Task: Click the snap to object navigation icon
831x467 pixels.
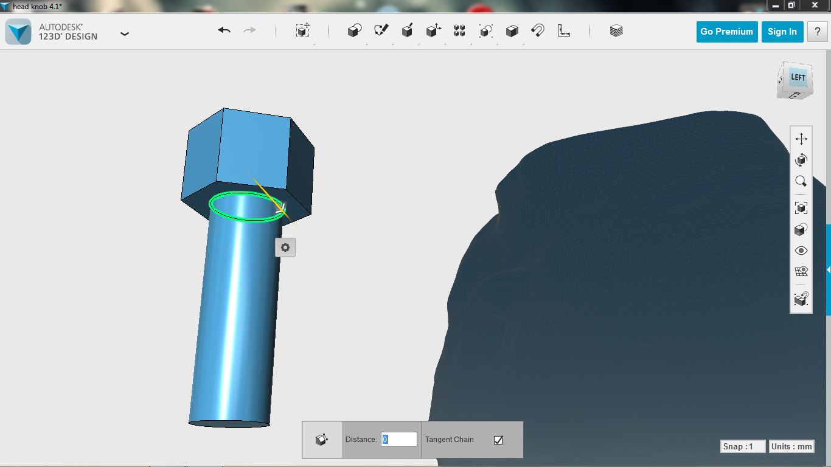Action: (x=801, y=299)
